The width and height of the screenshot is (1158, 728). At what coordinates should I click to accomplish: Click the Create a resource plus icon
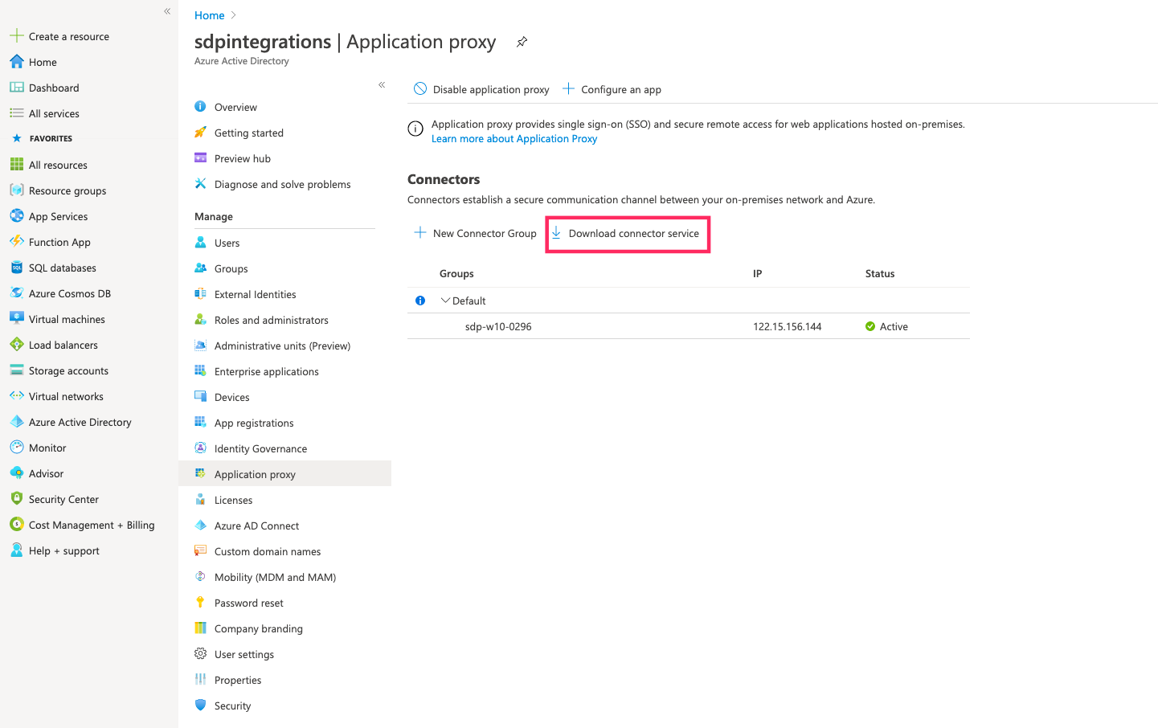(16, 36)
